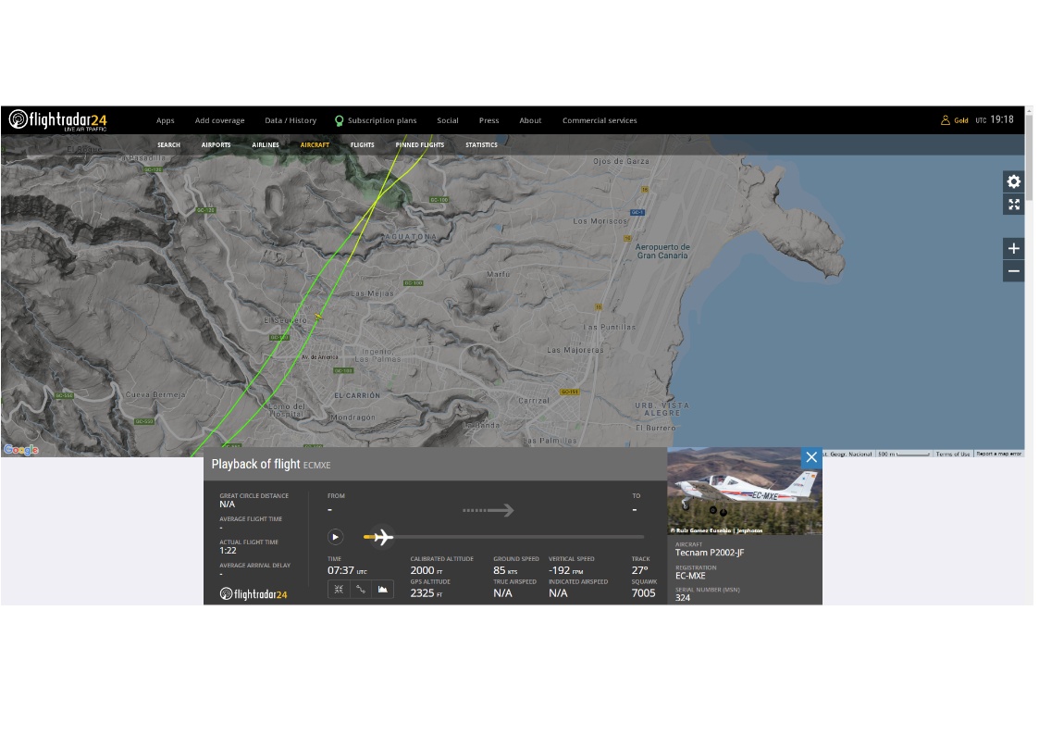Open the PINNED FLIGHTS tab
This screenshot has height=735, width=1039.
420,144
